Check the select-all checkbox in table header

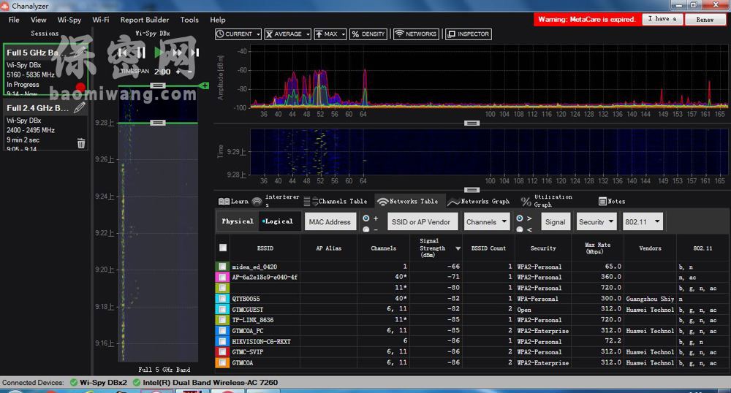222,248
